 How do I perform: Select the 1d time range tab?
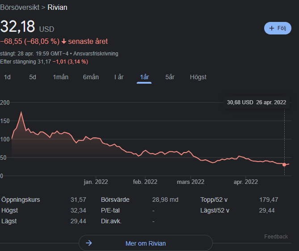7,77
